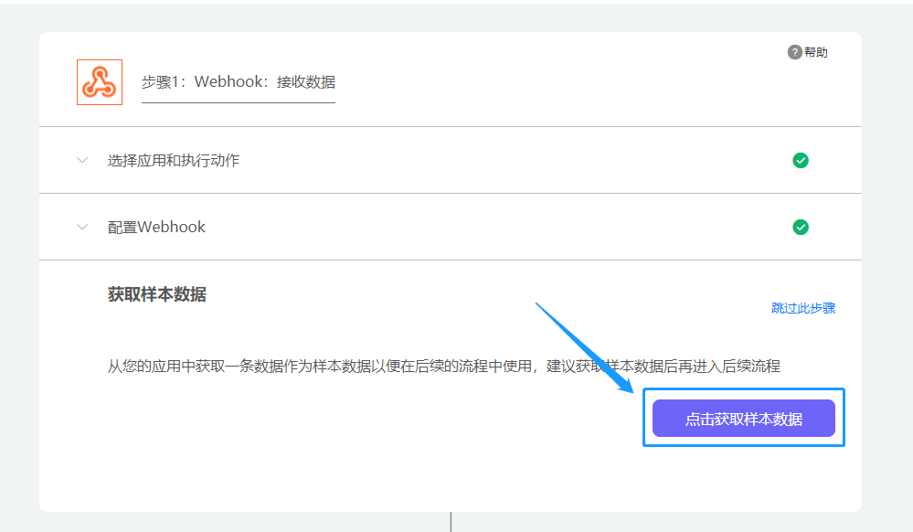Click the orange Webhook app icon
Image resolution: width=913 pixels, height=532 pixels.
point(100,82)
